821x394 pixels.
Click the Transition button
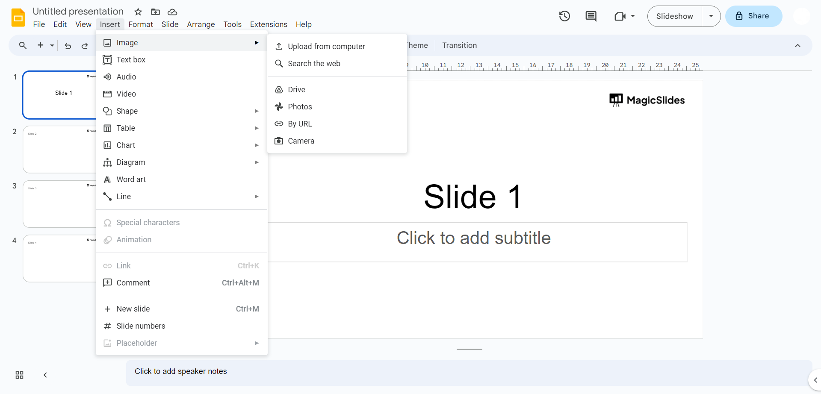point(459,45)
